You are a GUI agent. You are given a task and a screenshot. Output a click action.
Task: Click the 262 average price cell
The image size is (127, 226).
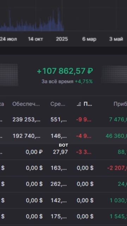tap(59, 184)
